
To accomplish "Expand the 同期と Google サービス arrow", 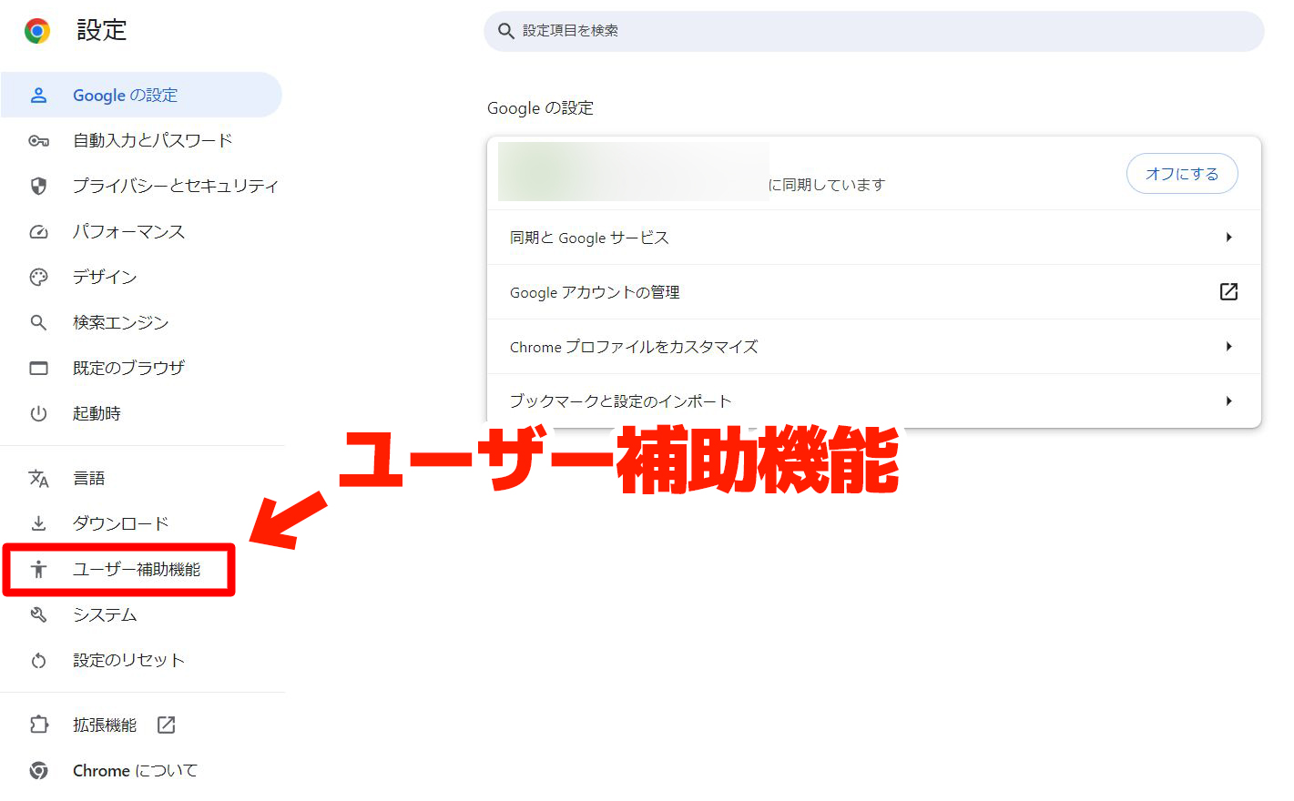I will [1228, 237].
